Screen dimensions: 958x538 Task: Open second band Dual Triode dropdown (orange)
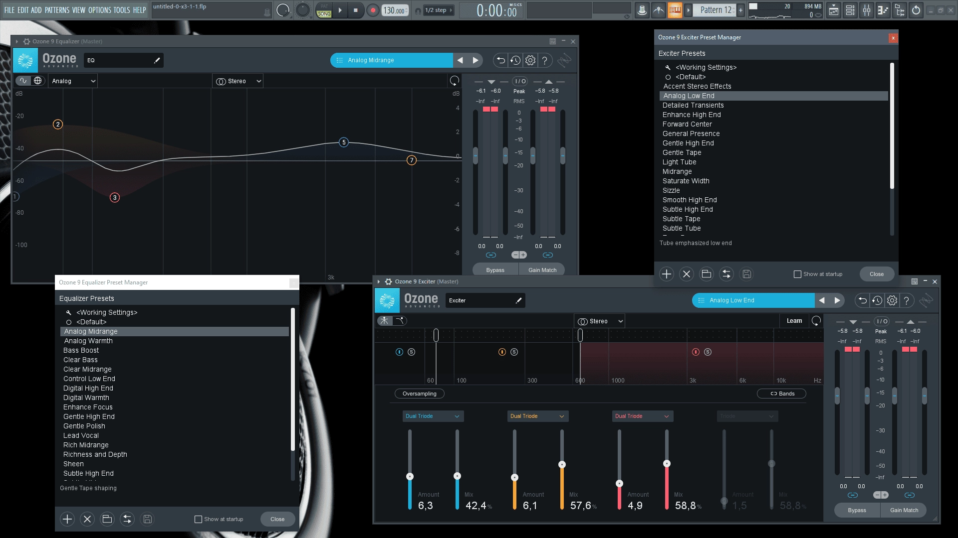pos(537,416)
